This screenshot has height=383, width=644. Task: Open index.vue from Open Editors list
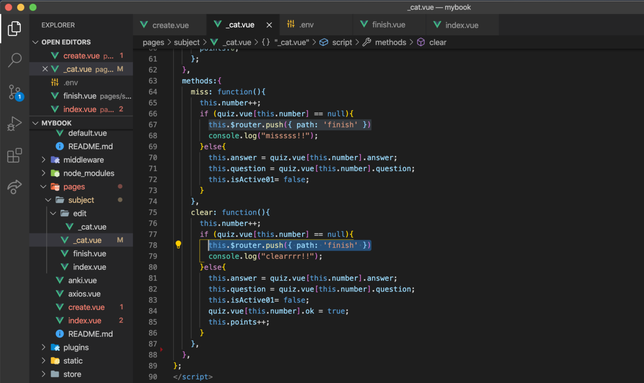coord(81,109)
